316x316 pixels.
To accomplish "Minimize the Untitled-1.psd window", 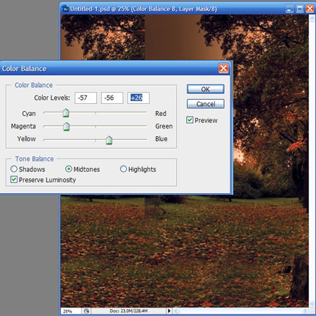I will (289, 9).
